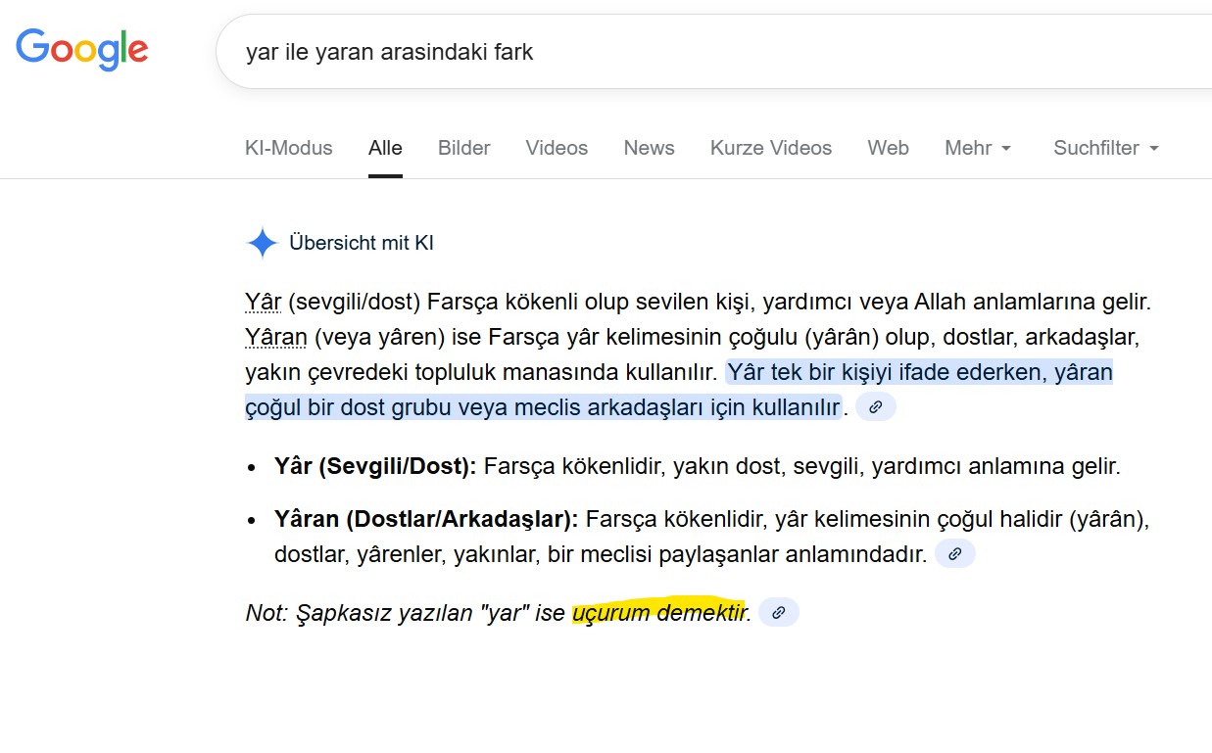Screen dimensions: 1212x753
Task: Go to the Videos tab
Action: (557, 148)
